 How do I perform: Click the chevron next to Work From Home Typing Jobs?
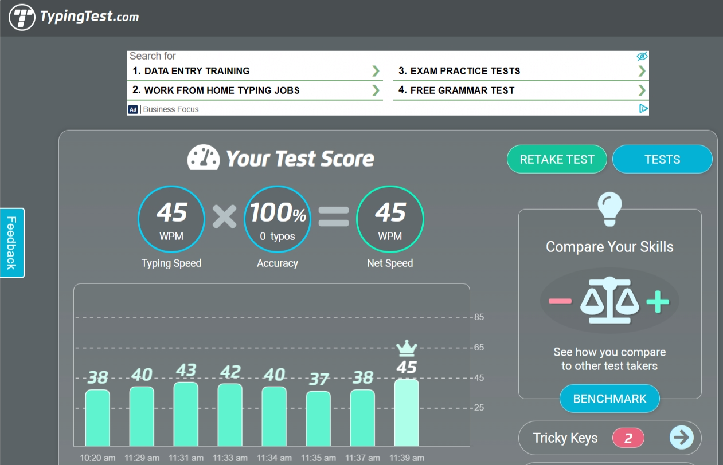pos(376,90)
